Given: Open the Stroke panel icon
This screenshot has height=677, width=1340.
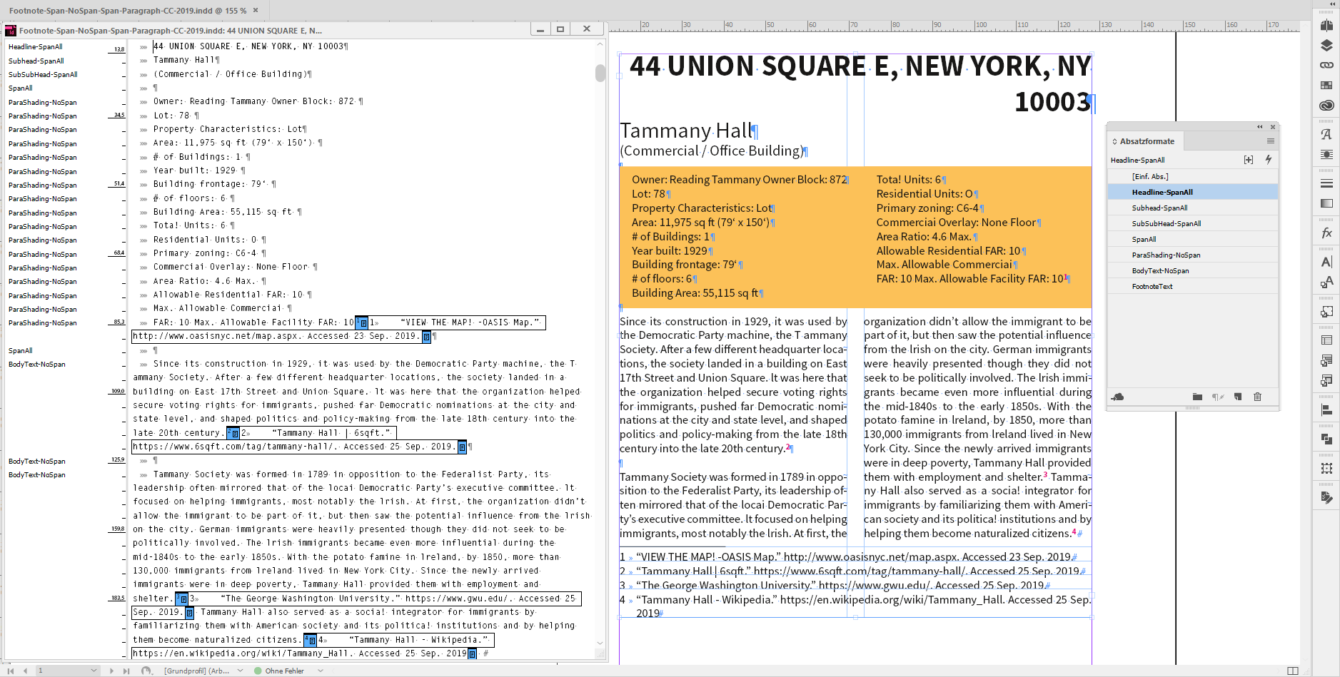Looking at the screenshot, I should (x=1326, y=183).
